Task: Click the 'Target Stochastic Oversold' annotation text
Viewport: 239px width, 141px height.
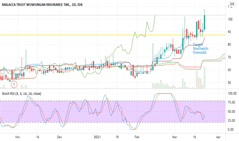Action: 201,48
